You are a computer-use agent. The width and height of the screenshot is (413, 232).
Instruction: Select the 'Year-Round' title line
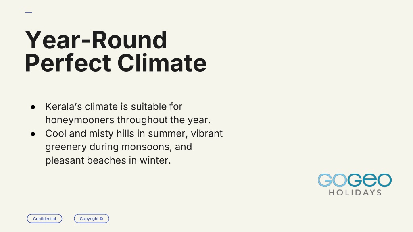tap(96, 40)
